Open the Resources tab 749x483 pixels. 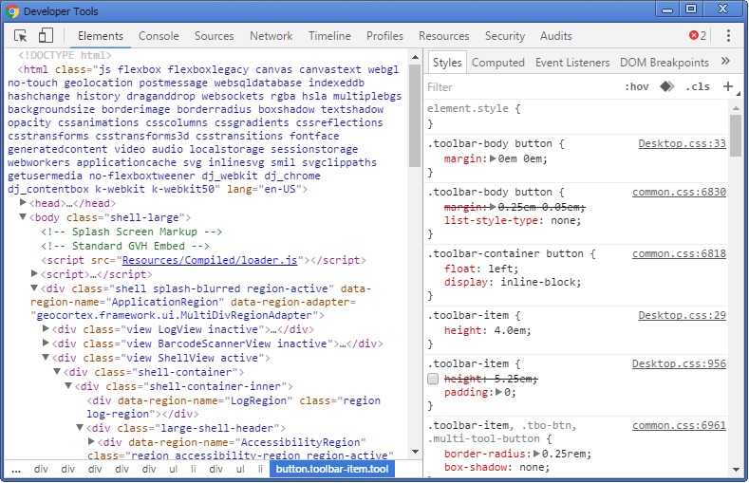pyautogui.click(x=443, y=36)
